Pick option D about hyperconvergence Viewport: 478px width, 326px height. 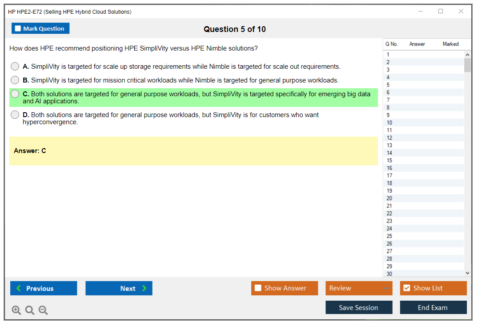pos(15,115)
